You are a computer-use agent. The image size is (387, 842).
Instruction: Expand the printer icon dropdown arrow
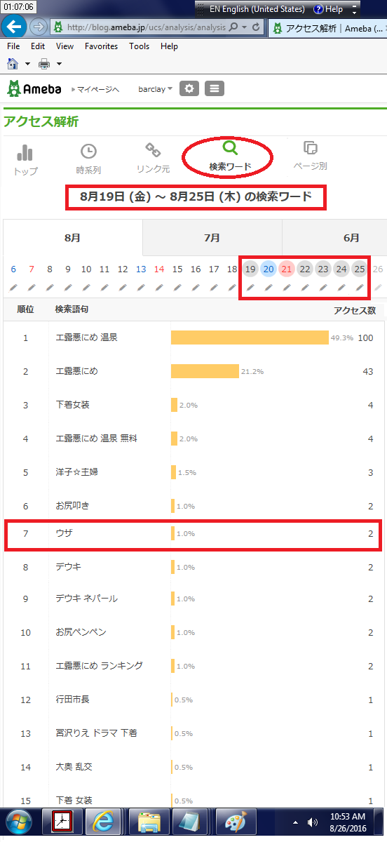coord(59,64)
